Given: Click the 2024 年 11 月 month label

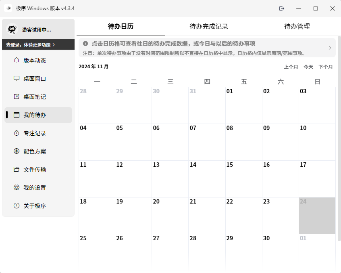Looking at the screenshot, I should 94,67.
